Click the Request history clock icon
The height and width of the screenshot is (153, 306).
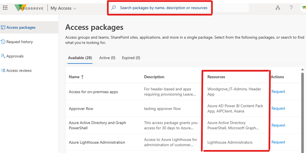pos(3,42)
